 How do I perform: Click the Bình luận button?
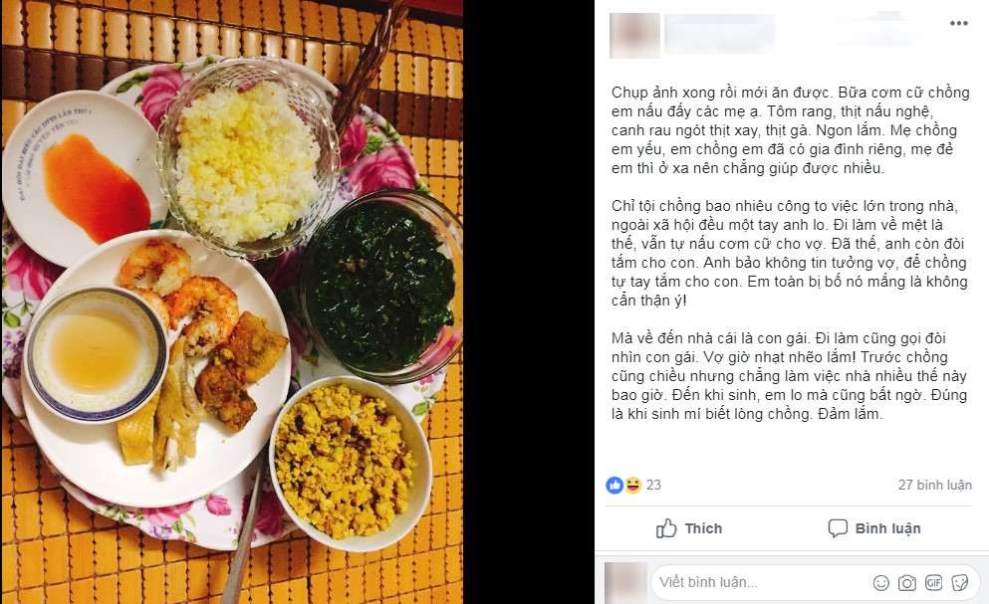(x=874, y=528)
